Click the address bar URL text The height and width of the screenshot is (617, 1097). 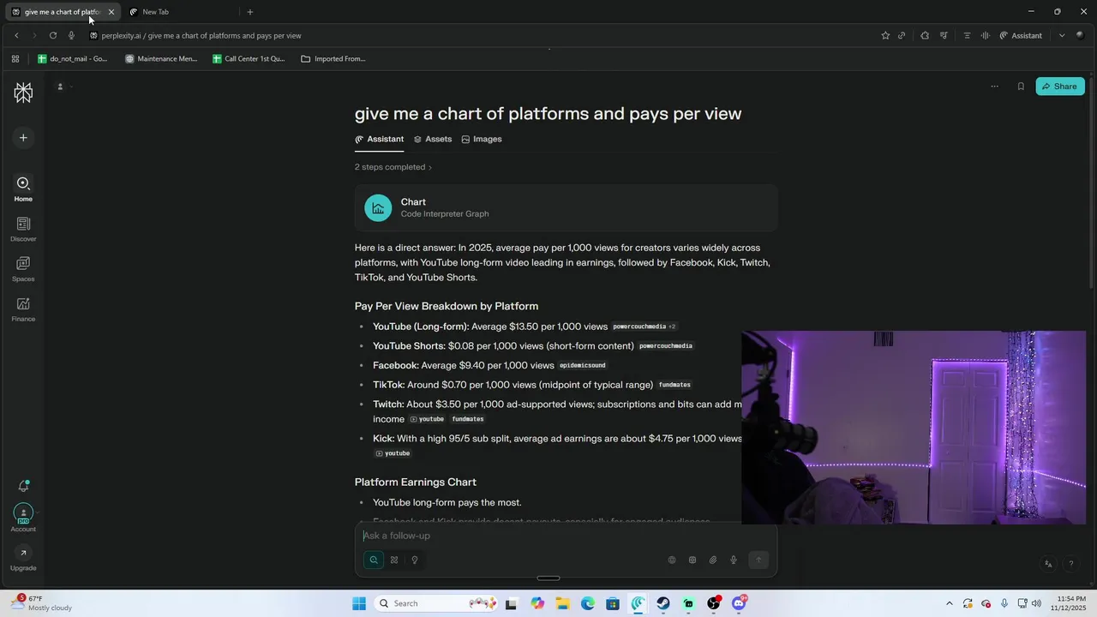click(x=201, y=36)
